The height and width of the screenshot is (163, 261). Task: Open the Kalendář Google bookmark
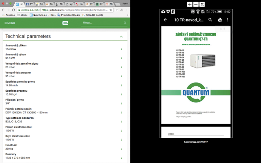coord(93,15)
